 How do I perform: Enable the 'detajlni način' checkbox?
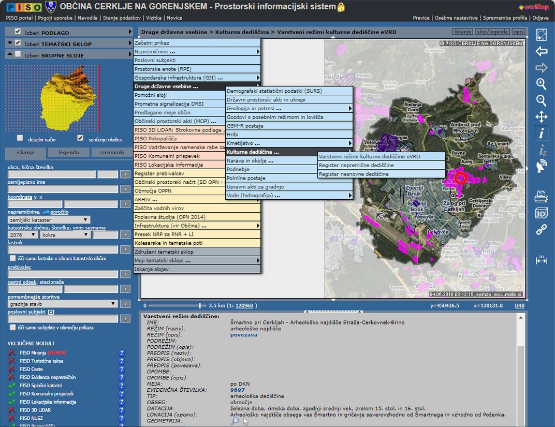click(x=20, y=138)
